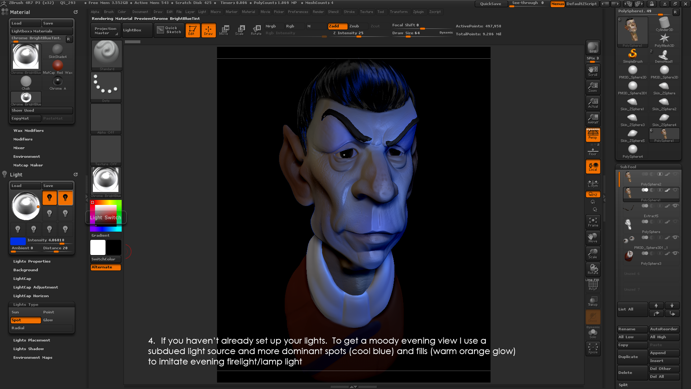Image resolution: width=691 pixels, height=389 pixels.
Task: Select the Scale tool in top toolbar
Action: pyautogui.click(x=240, y=30)
